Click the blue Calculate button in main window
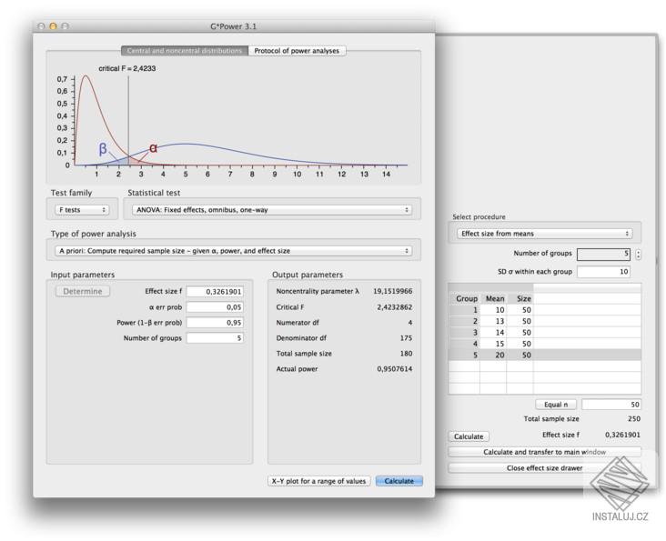The image size is (666, 541). point(399,481)
